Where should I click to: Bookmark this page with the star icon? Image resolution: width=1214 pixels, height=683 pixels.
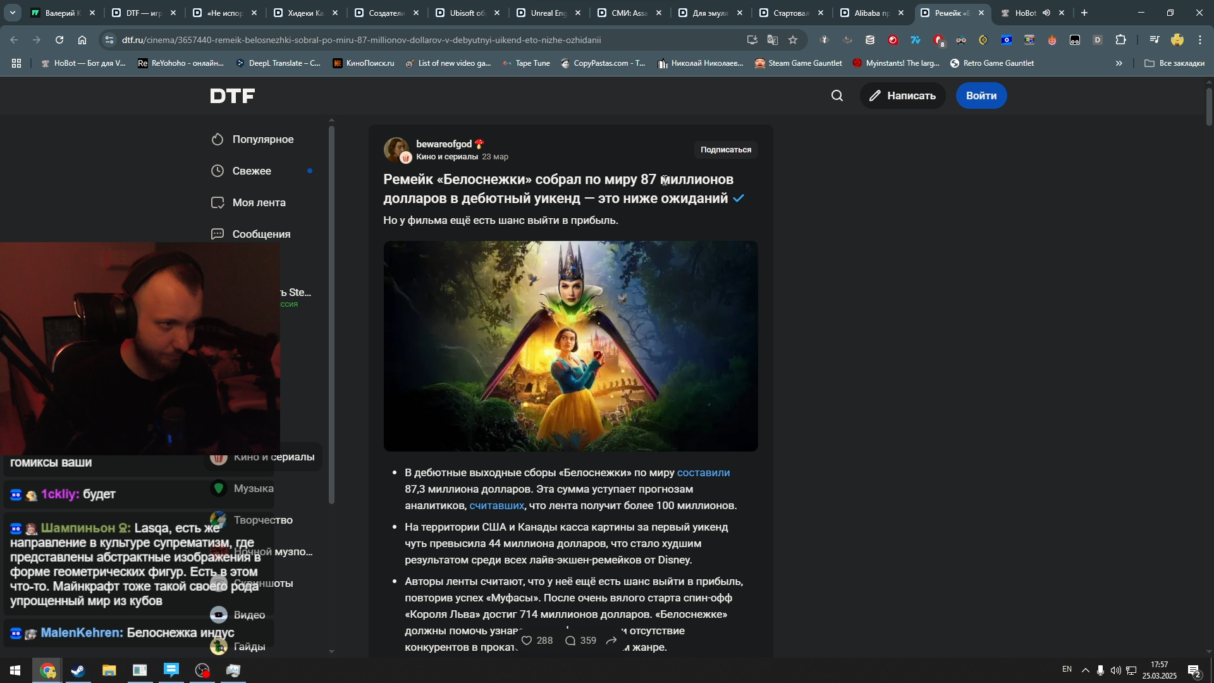tap(793, 40)
